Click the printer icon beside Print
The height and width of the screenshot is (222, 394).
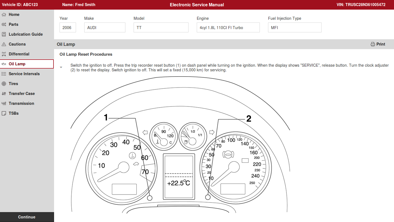(373, 44)
